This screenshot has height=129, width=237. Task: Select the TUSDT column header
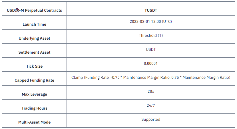(x=151, y=11)
